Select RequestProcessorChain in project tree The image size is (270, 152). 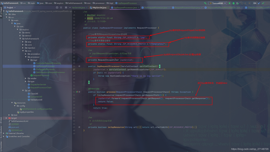click(39, 87)
